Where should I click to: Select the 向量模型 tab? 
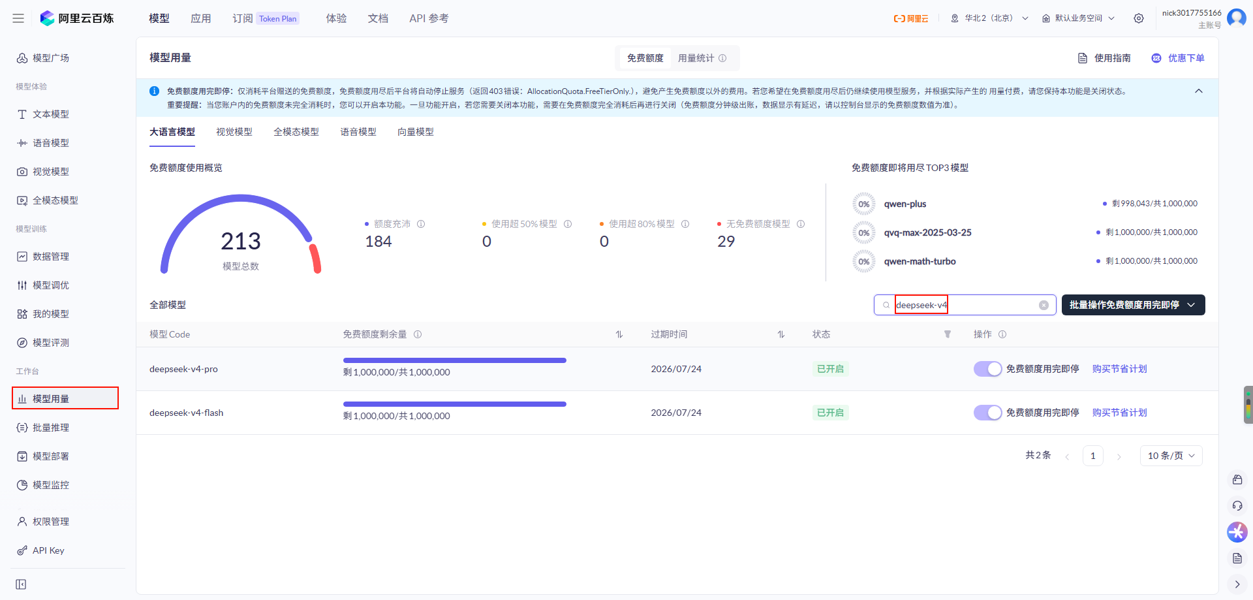[x=416, y=132]
